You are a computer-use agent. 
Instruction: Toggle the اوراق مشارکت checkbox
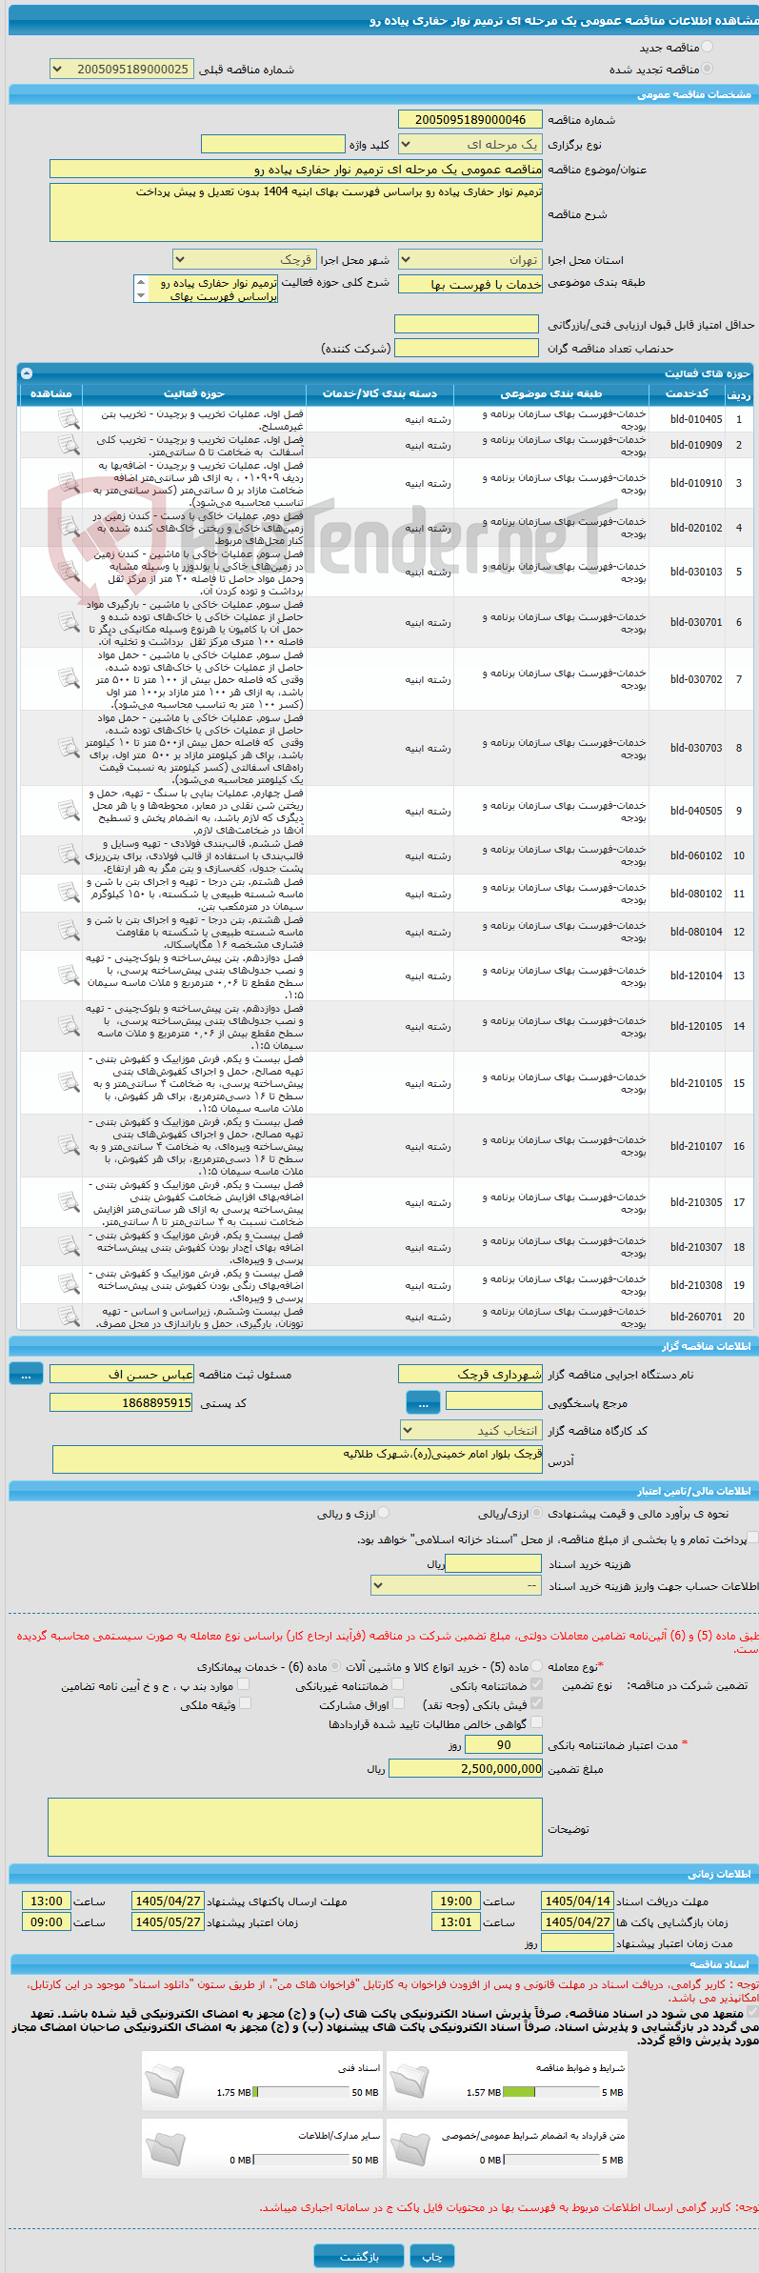point(398,1704)
